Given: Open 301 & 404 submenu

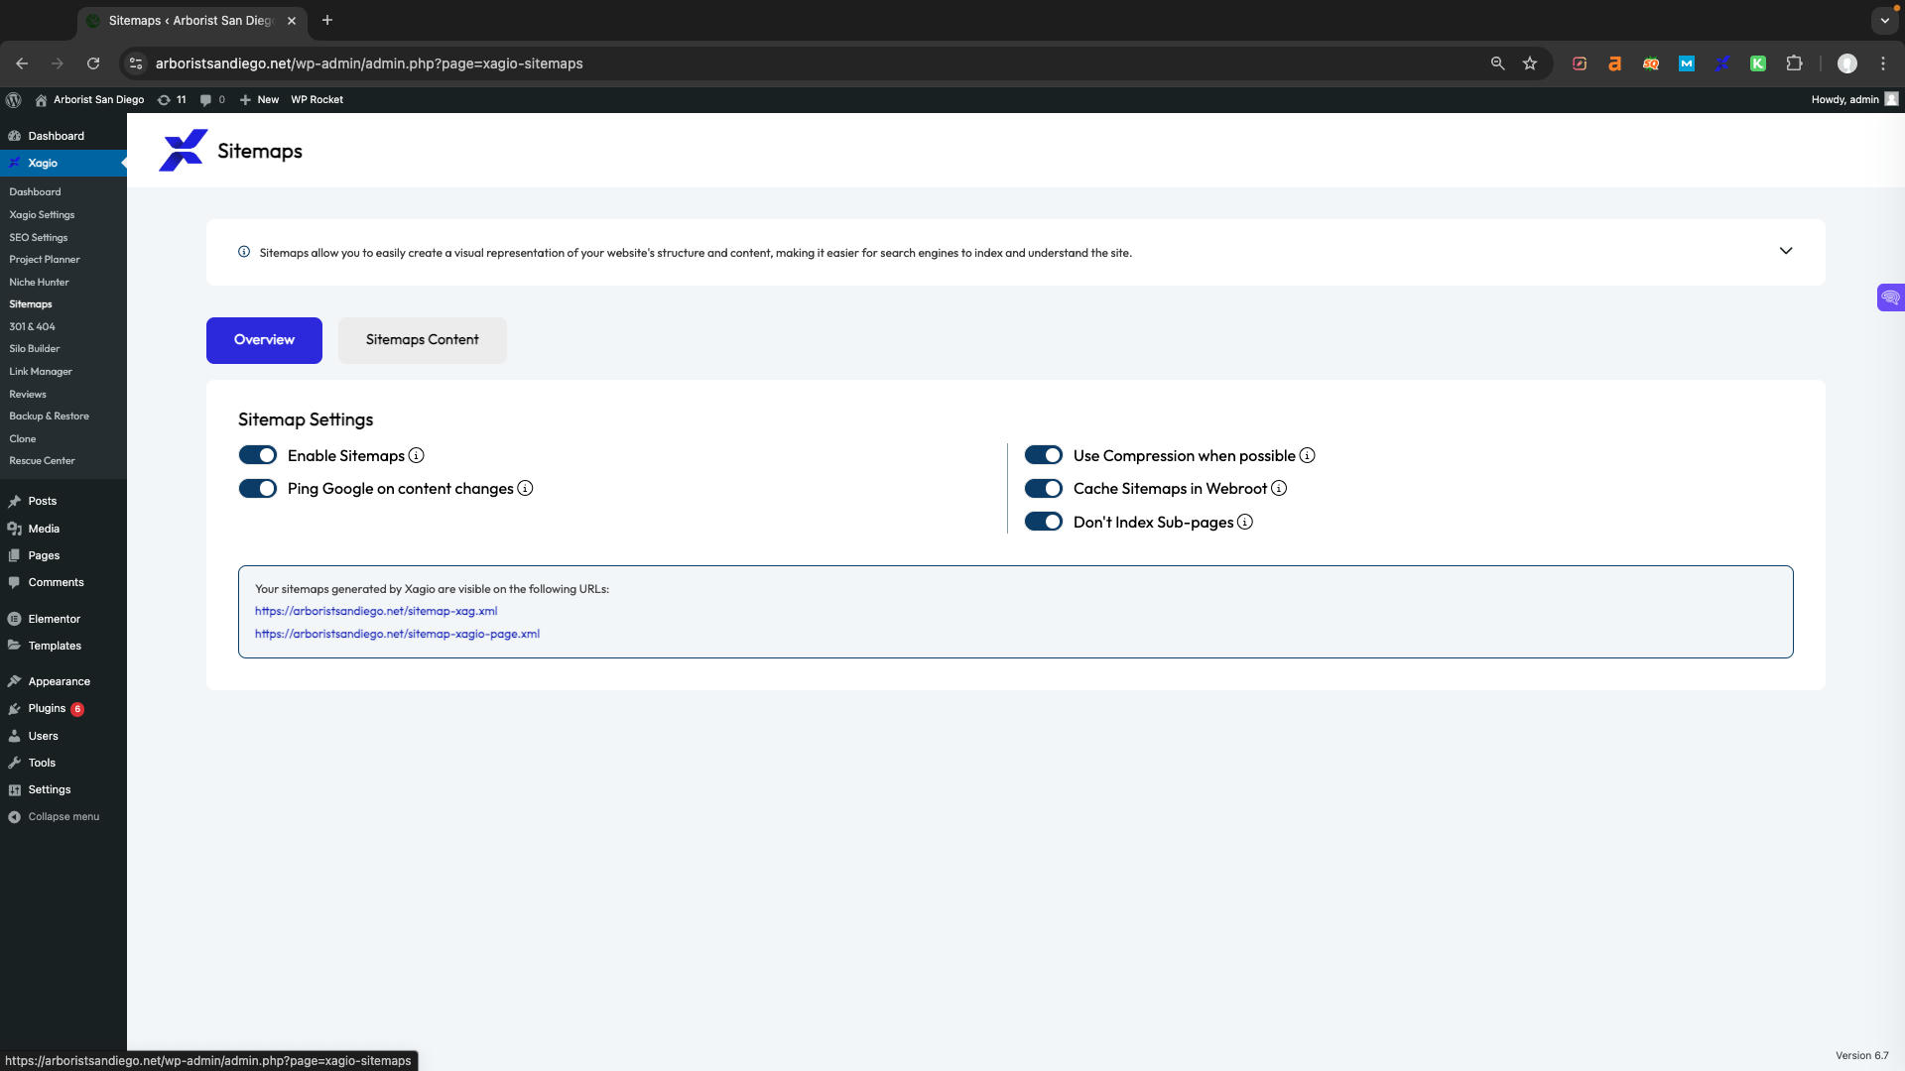Looking at the screenshot, I should coord(32,326).
